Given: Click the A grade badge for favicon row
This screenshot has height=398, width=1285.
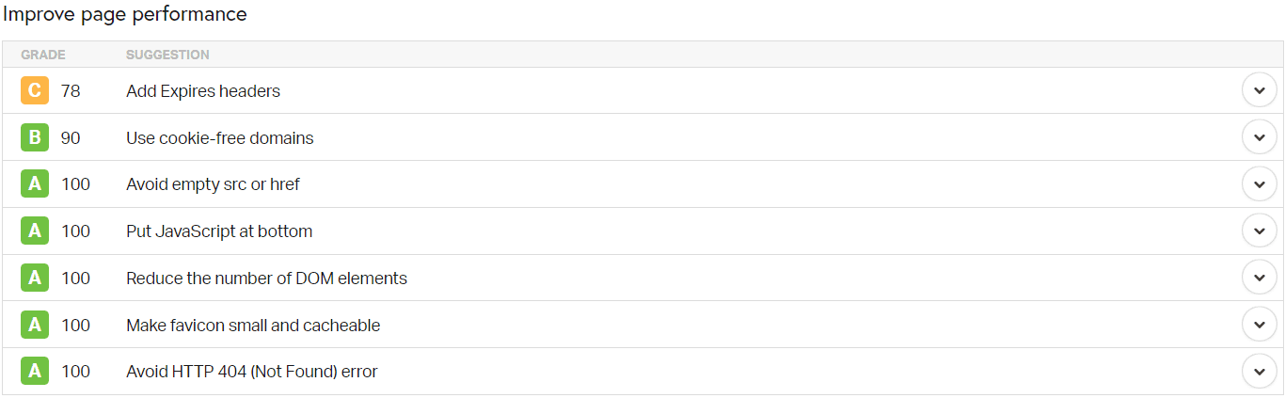Looking at the screenshot, I should pyautogui.click(x=35, y=326).
